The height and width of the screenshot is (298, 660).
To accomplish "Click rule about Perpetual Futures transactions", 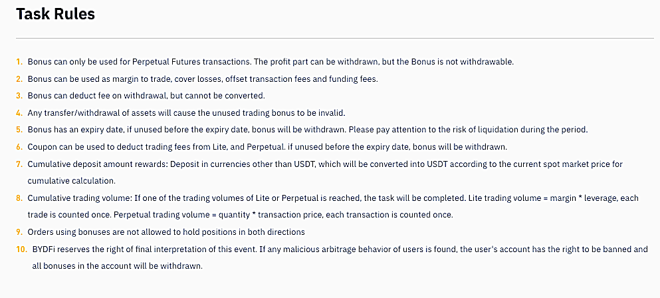I will (271, 62).
